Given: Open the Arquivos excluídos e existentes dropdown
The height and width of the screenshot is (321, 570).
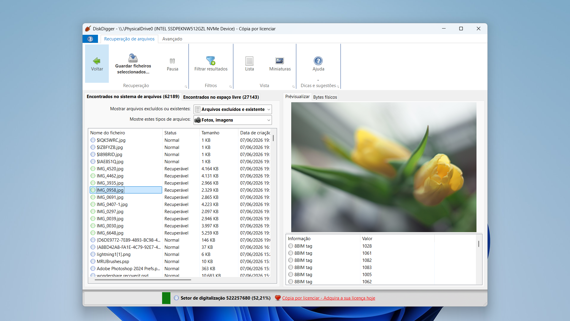Looking at the screenshot, I should [233, 109].
